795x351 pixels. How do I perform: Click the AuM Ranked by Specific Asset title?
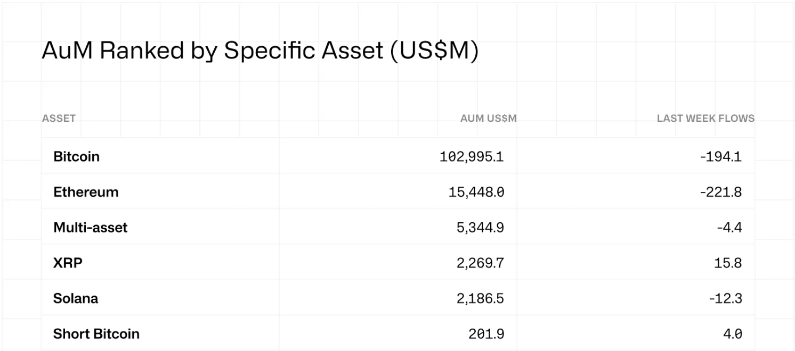259,51
